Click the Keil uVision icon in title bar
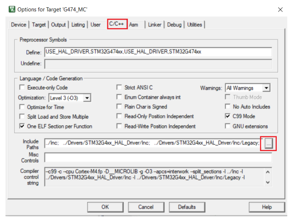Image resolution: width=290 pixels, height=220 pixels. click(12, 9)
